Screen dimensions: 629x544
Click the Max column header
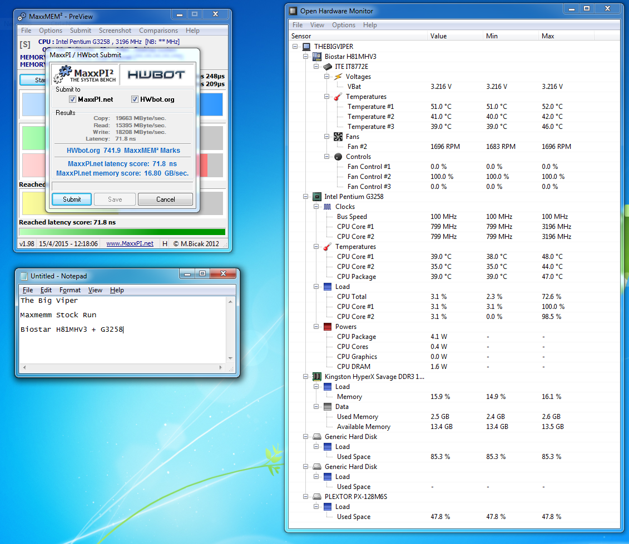[566, 36]
